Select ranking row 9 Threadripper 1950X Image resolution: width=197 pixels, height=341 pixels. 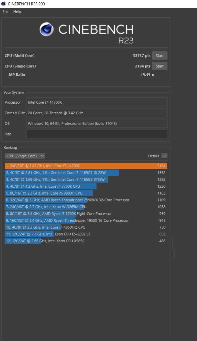click(x=86, y=220)
